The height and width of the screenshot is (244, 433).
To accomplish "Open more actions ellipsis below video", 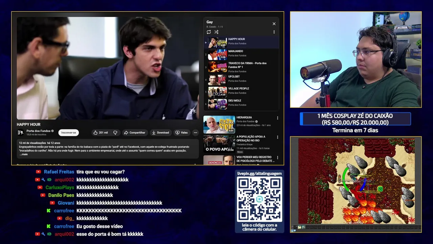I will click(x=196, y=133).
